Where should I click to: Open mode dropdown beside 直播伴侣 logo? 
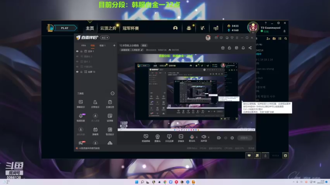pos(105,38)
